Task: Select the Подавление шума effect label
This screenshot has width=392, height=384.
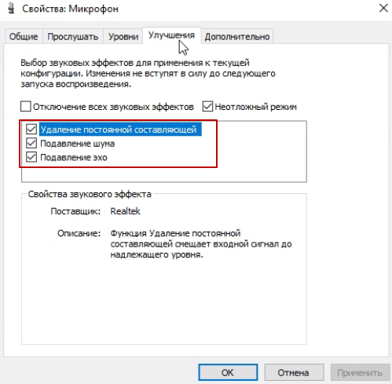Action: (77, 144)
